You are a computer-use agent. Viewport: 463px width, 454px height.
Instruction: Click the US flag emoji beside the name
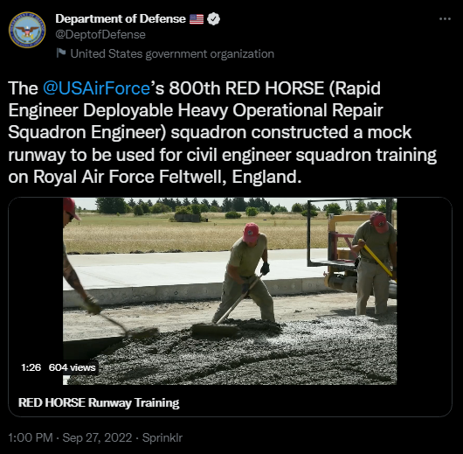pos(197,19)
